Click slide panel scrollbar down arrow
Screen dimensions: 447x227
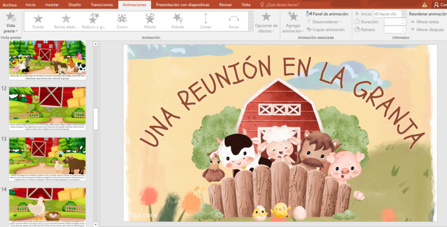tap(96, 224)
